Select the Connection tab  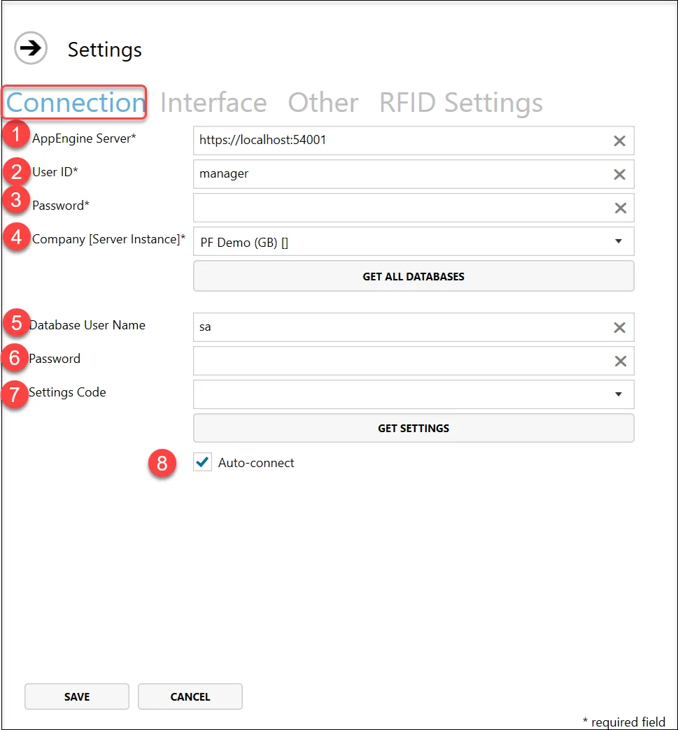75,103
